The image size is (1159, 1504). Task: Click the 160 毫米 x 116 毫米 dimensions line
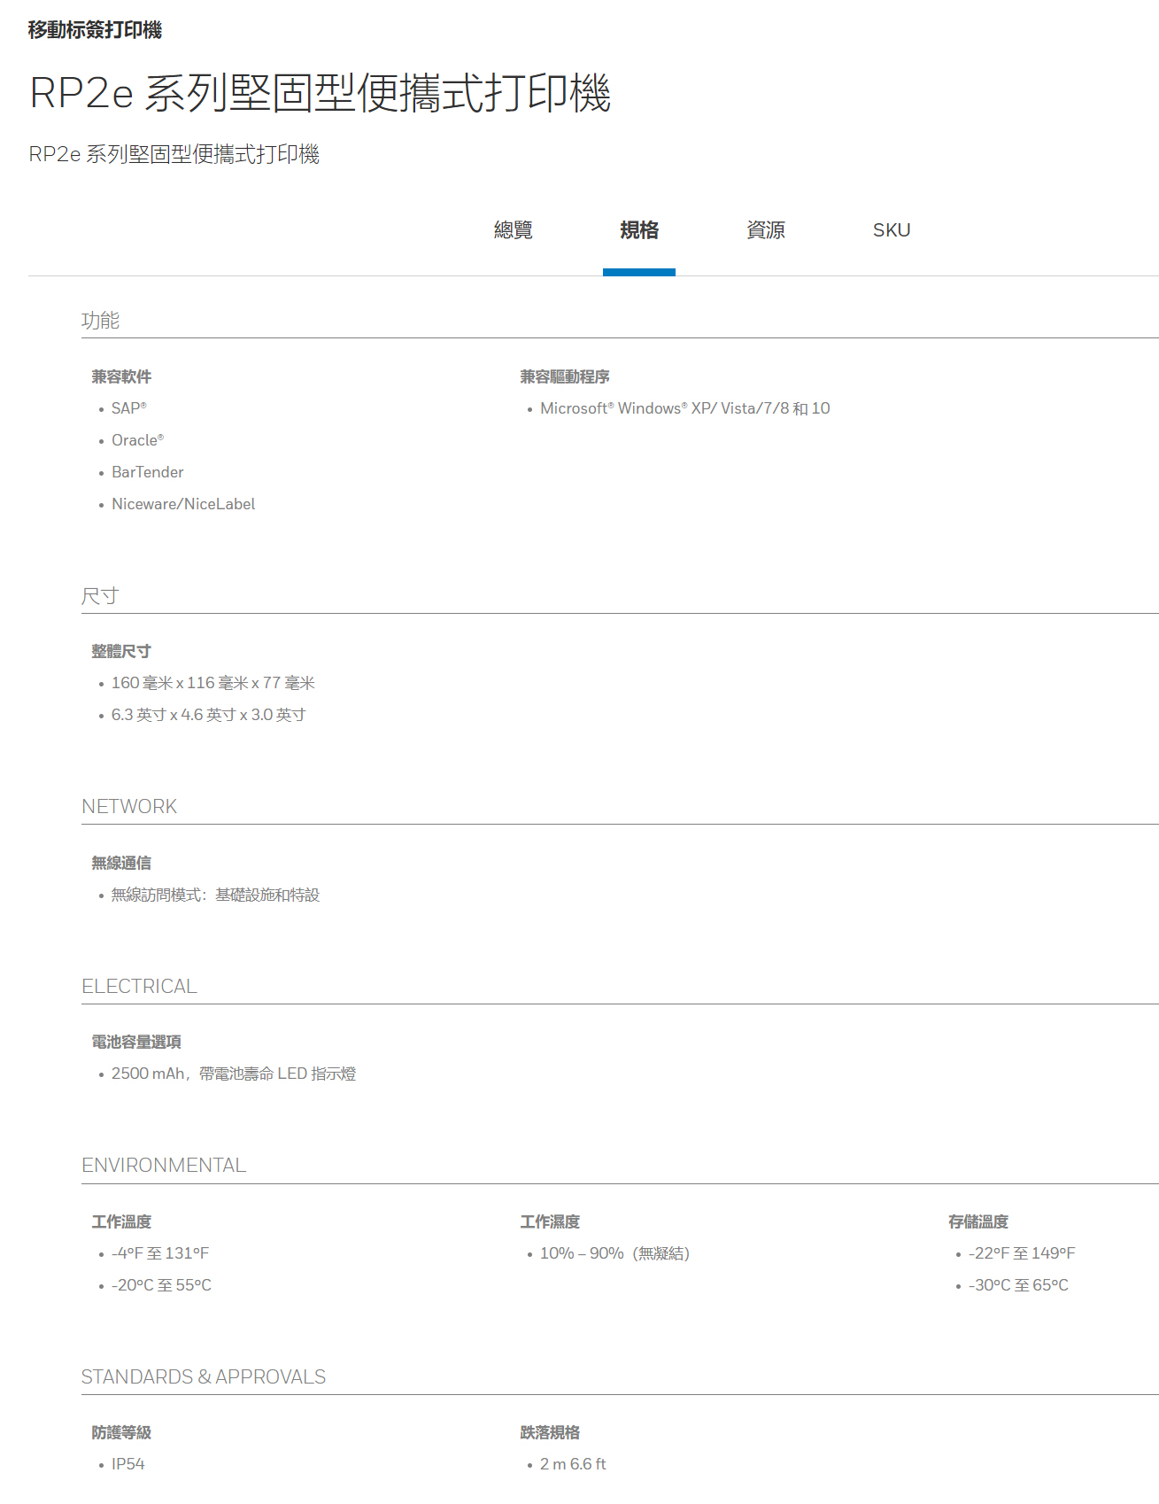point(212,683)
